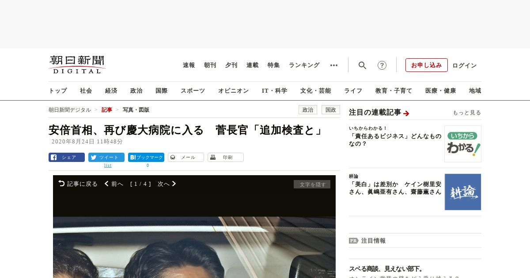Open the 記事 breadcrumb link

(x=107, y=110)
